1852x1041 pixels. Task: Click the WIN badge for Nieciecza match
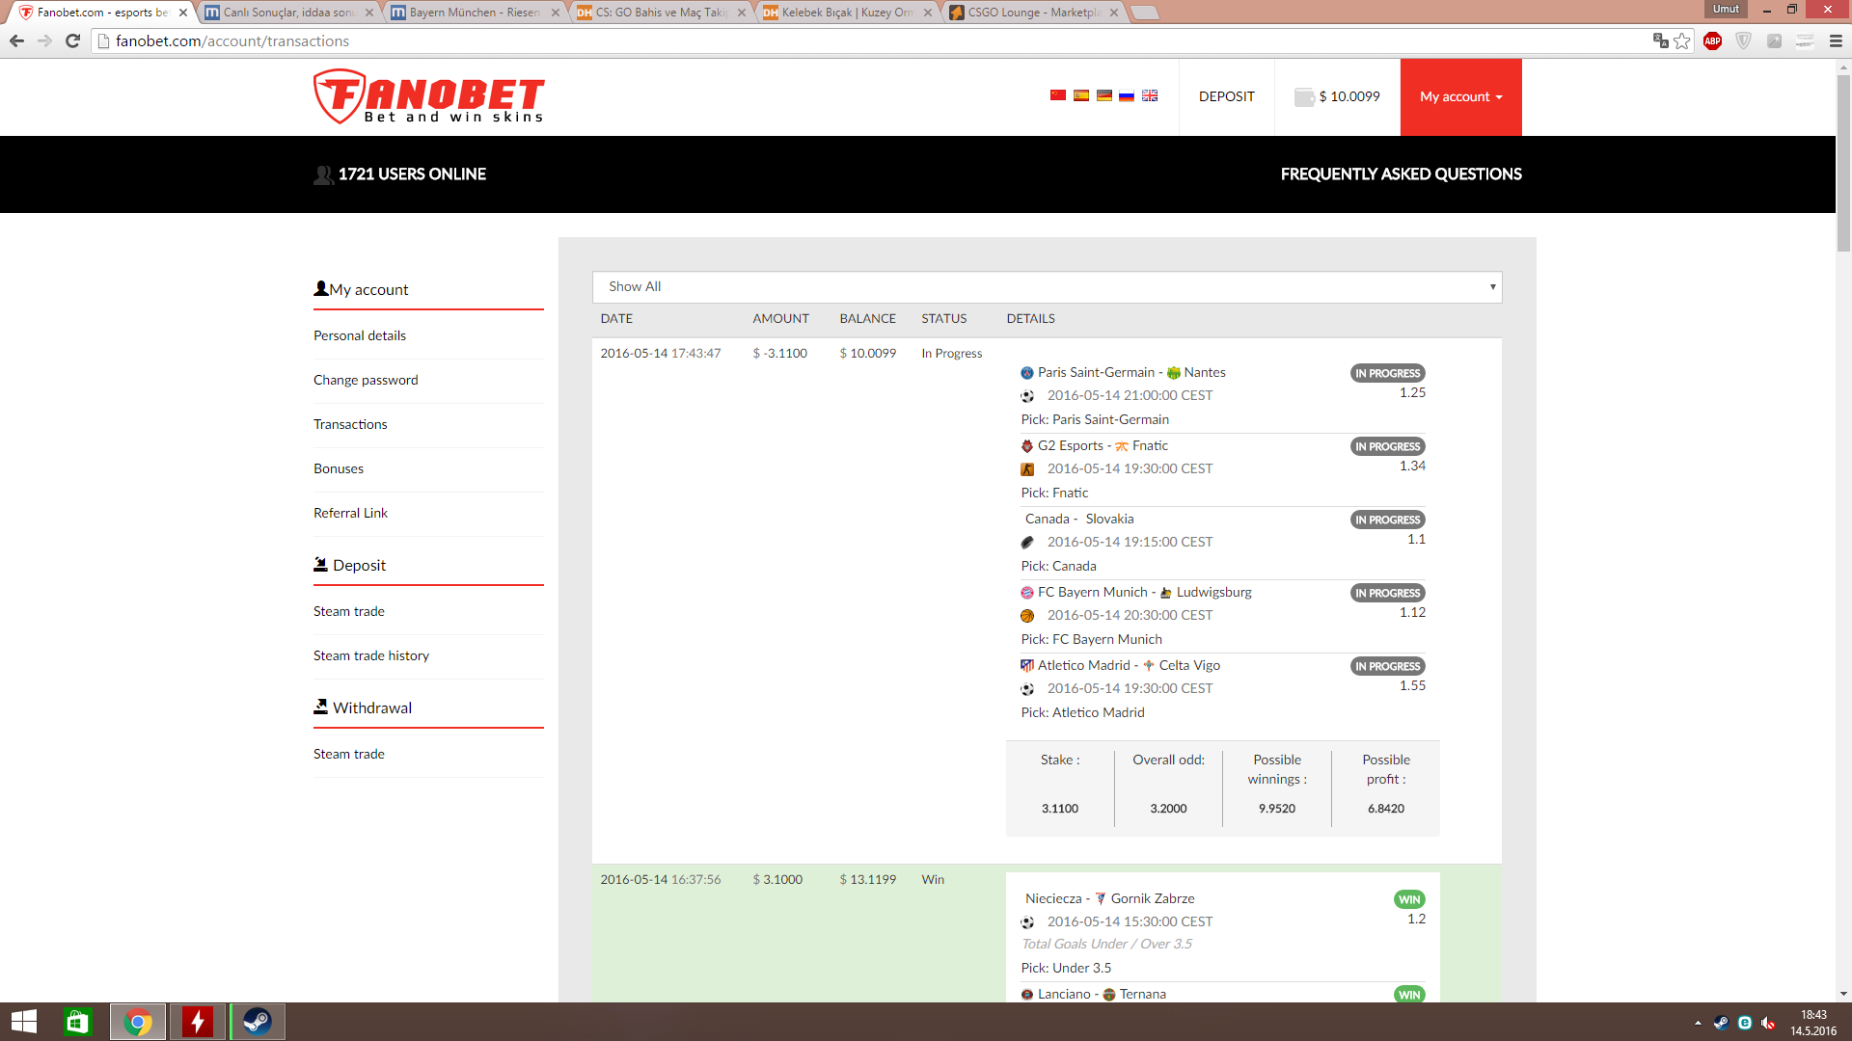pos(1409,900)
